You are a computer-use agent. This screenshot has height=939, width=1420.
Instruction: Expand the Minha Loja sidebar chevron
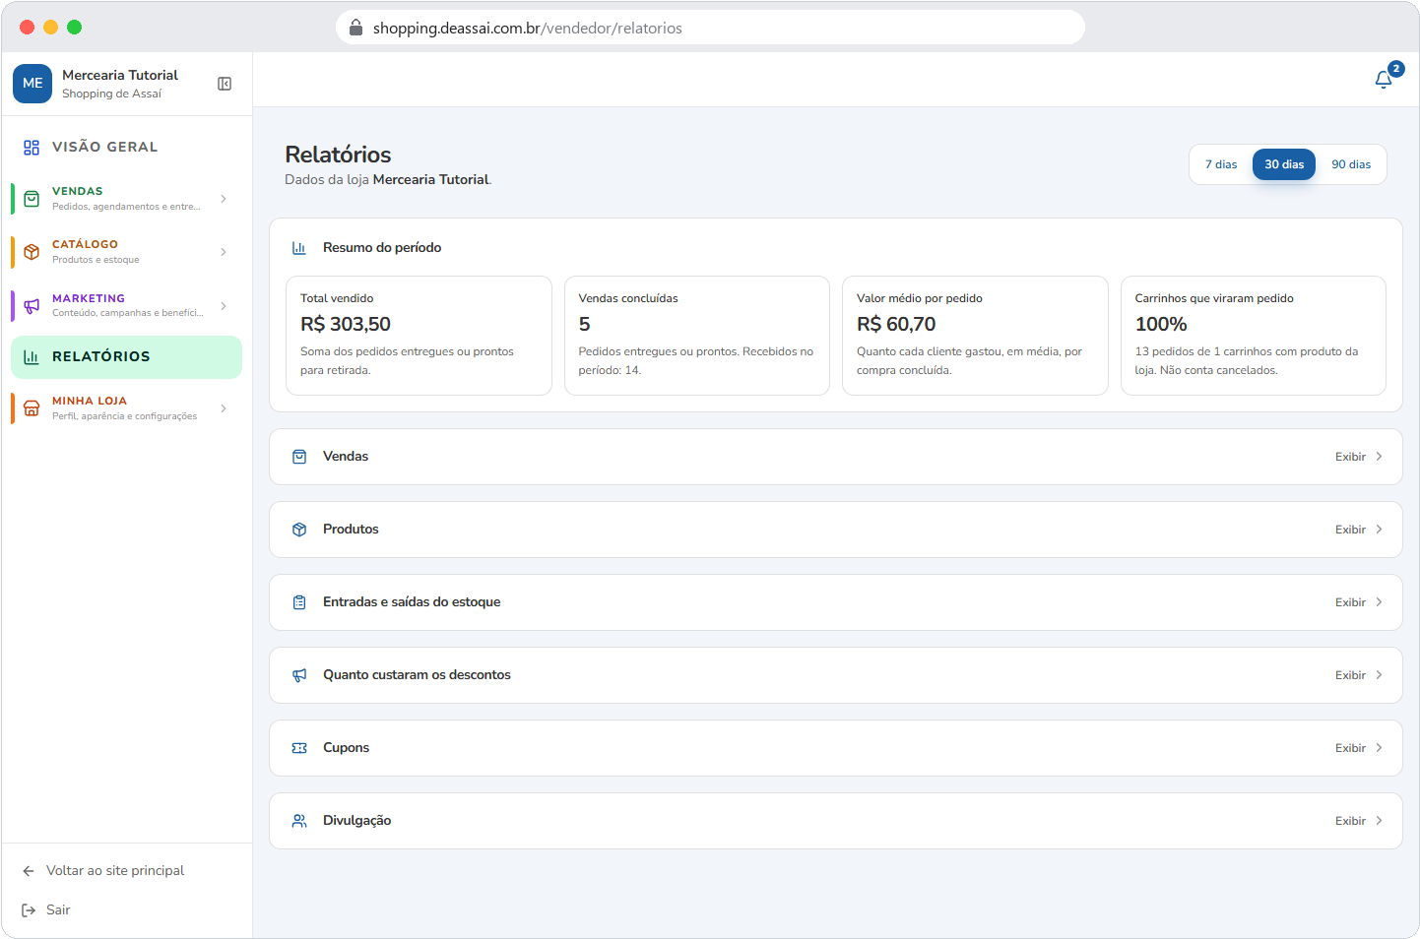[224, 408]
